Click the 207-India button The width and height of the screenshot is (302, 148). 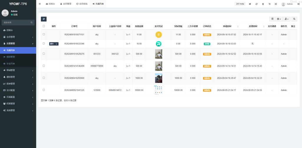pyautogui.click(x=240, y=4)
